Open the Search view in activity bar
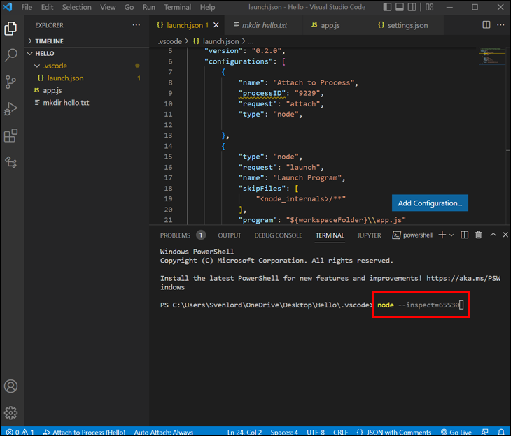511x436 pixels. point(11,54)
